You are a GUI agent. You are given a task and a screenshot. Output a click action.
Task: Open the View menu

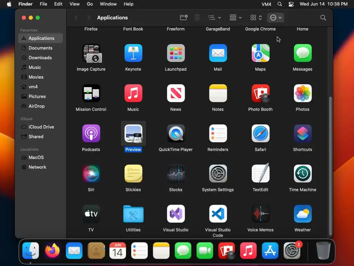click(75, 4)
